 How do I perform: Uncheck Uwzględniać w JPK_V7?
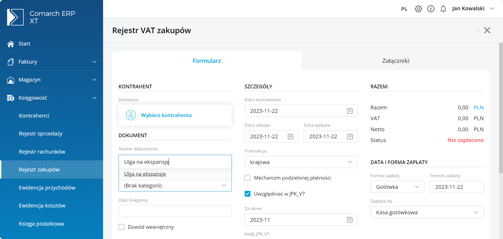click(x=248, y=194)
